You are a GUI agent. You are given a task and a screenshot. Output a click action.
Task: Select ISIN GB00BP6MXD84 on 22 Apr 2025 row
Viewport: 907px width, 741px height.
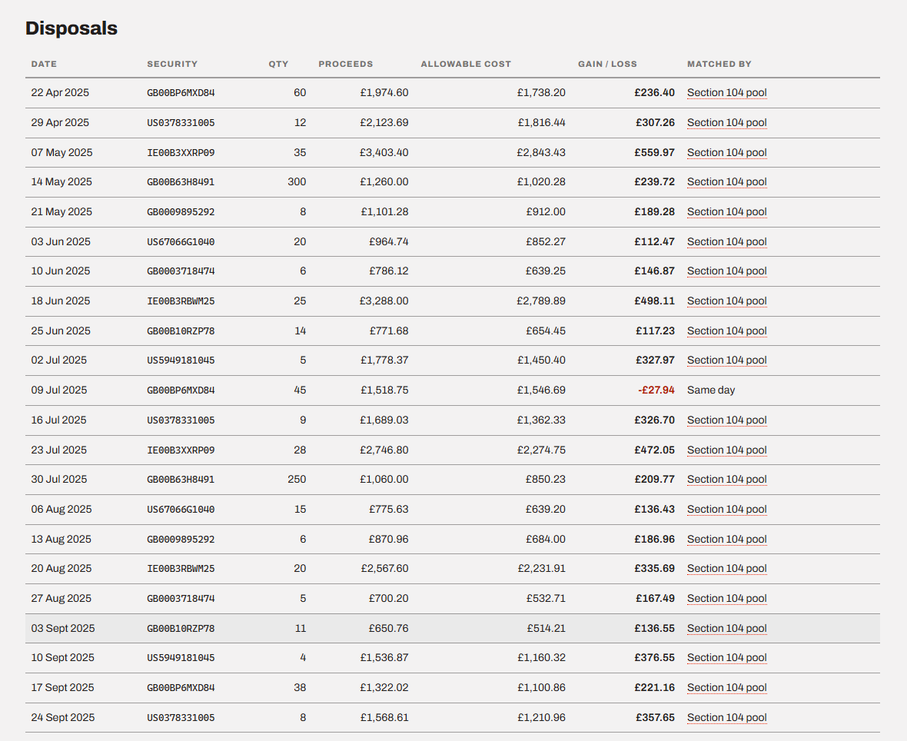[x=181, y=92]
